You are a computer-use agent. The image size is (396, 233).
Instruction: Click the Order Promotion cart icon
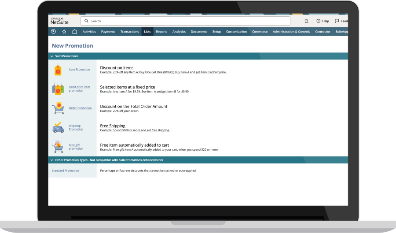58,108
